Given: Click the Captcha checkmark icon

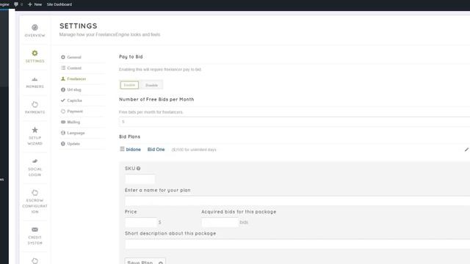Looking at the screenshot, I should [x=63, y=100].
